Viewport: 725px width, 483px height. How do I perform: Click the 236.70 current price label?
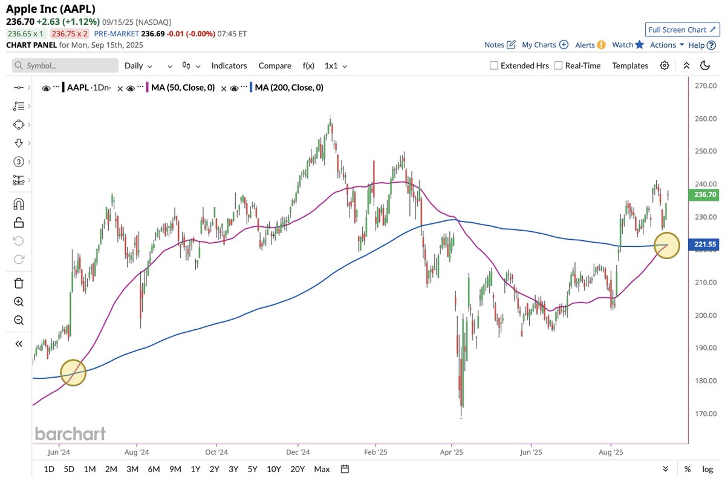pos(704,195)
